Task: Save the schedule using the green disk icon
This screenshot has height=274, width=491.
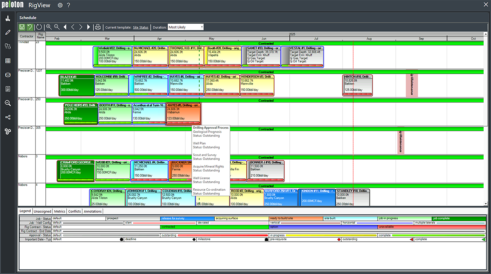Action: point(21,27)
